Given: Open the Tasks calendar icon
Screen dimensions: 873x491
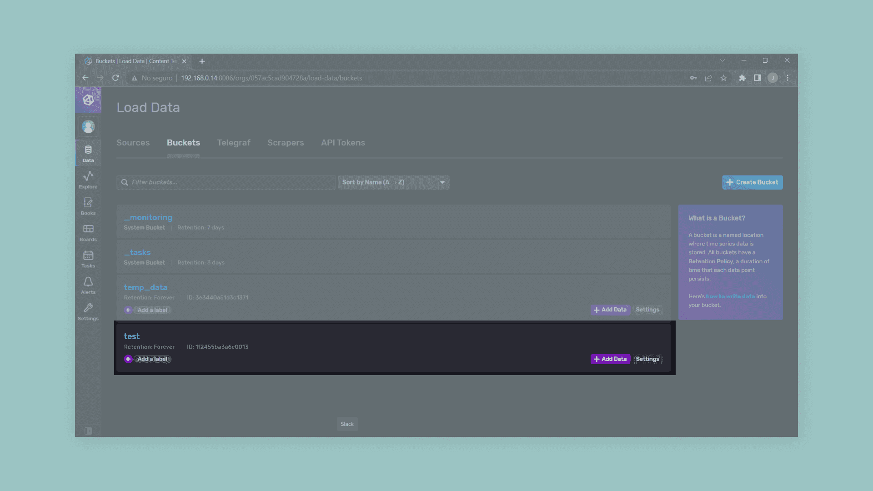Looking at the screenshot, I should [x=88, y=259].
